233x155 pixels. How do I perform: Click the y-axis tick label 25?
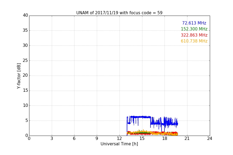point(25,60)
